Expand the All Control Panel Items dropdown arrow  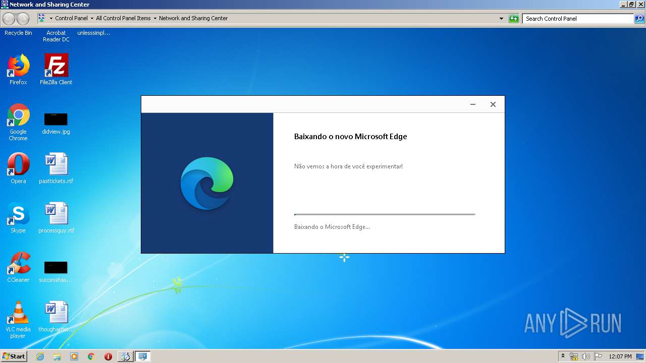pos(155,18)
